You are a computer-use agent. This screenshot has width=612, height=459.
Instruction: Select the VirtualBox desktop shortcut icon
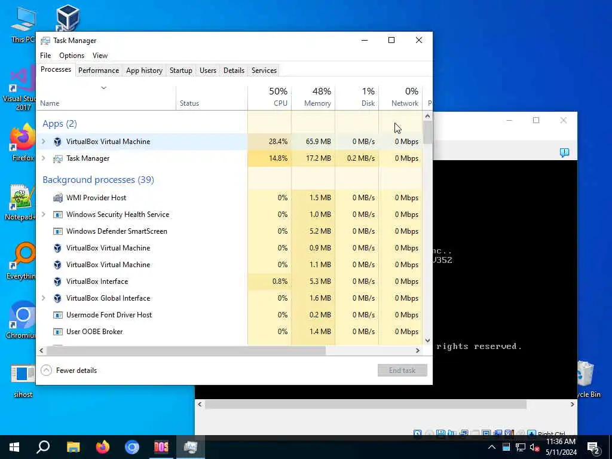coord(67,18)
